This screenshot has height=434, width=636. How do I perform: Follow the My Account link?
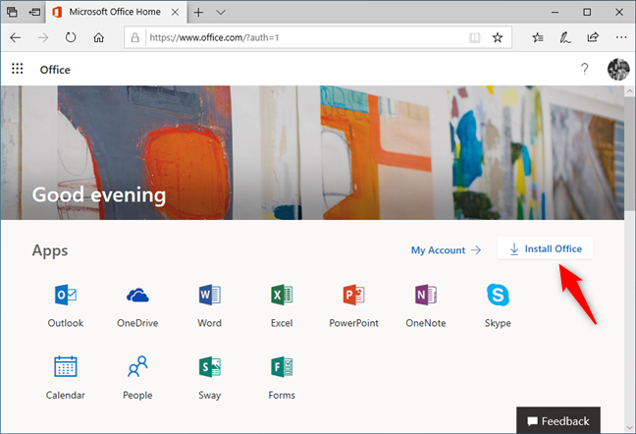pyautogui.click(x=446, y=250)
